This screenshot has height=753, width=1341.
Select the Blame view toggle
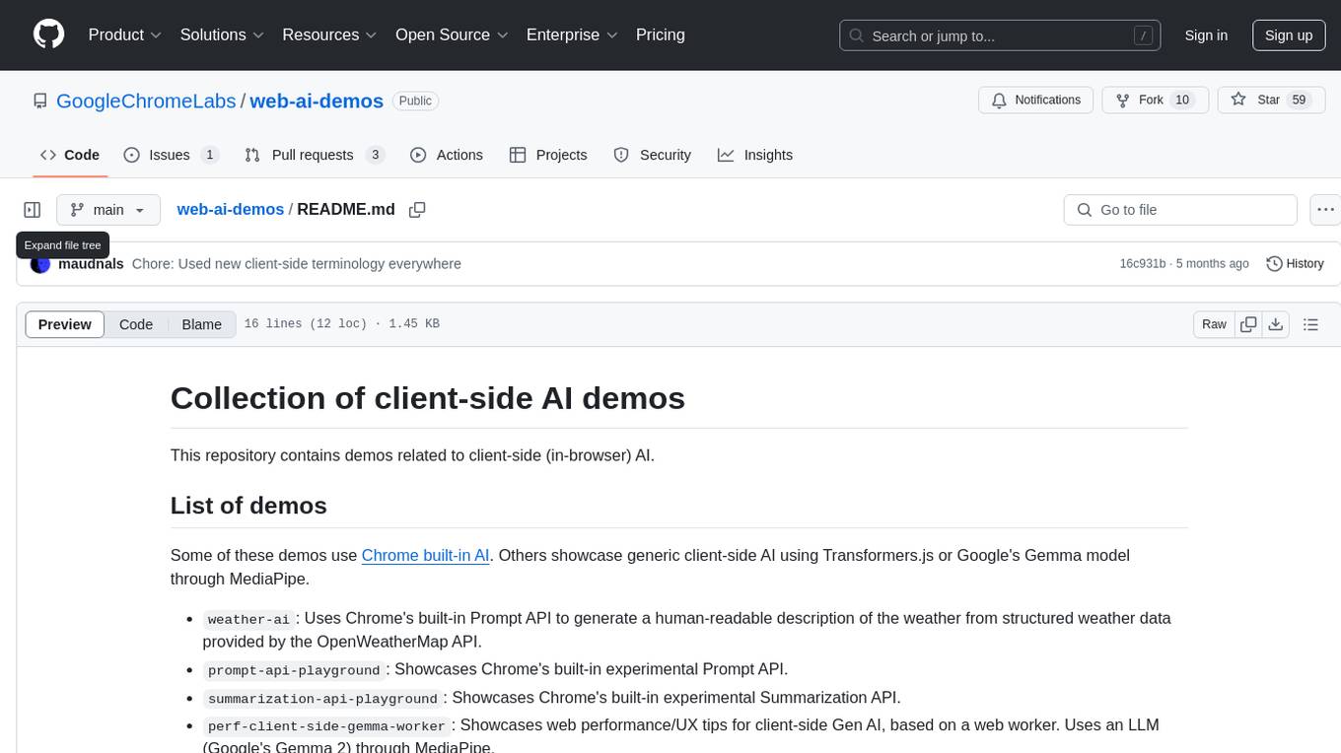click(201, 324)
